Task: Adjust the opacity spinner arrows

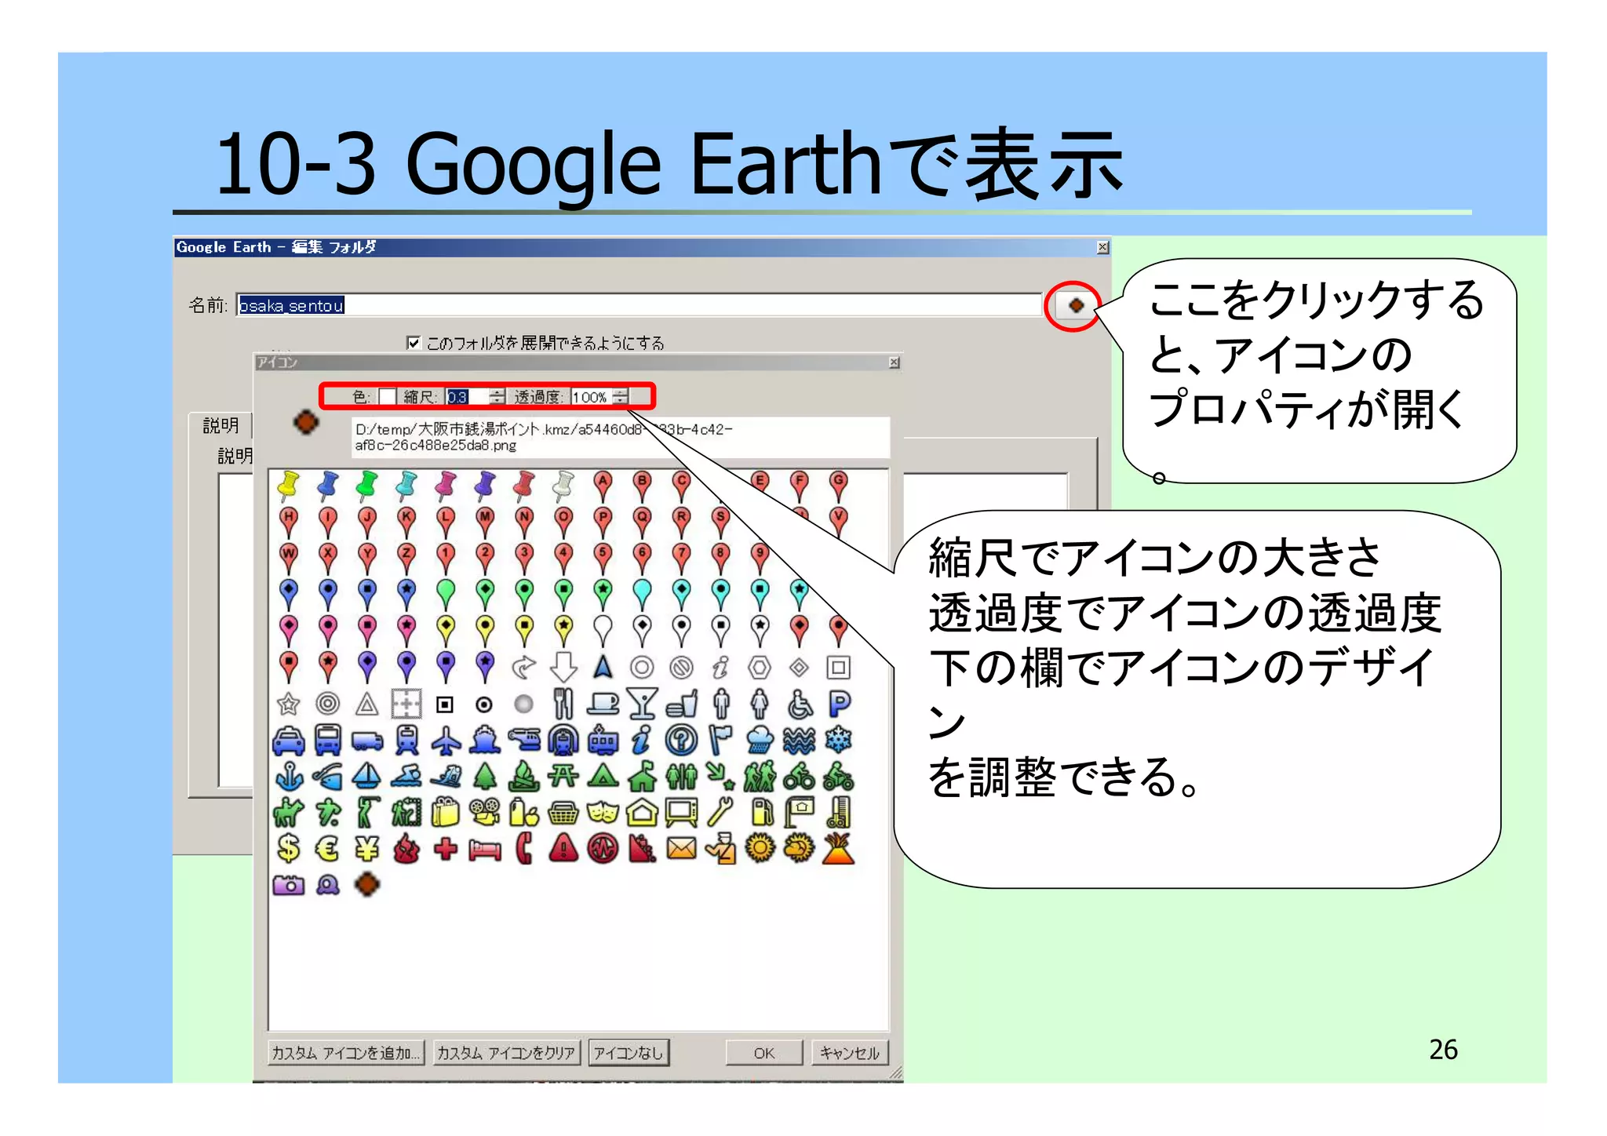Action: [621, 397]
